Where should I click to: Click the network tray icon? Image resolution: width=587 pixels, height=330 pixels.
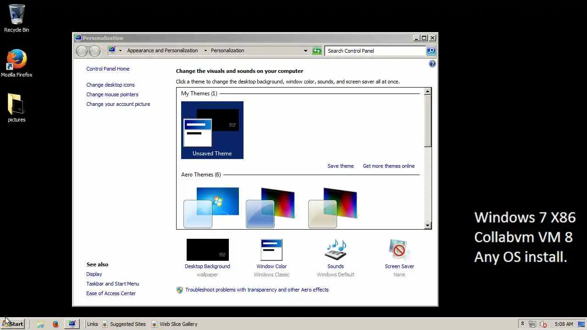tap(532, 324)
